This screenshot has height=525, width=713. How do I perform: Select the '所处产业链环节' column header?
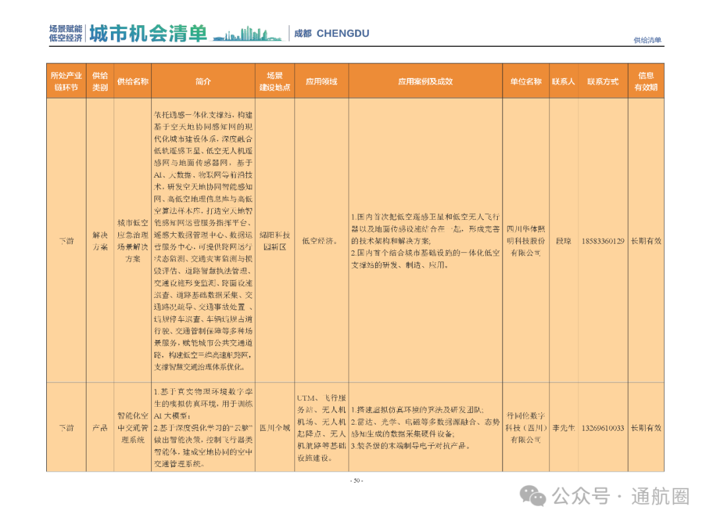coord(66,81)
